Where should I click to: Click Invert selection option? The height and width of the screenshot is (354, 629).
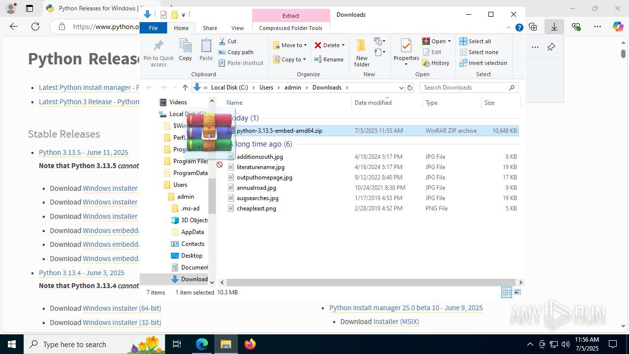click(484, 63)
